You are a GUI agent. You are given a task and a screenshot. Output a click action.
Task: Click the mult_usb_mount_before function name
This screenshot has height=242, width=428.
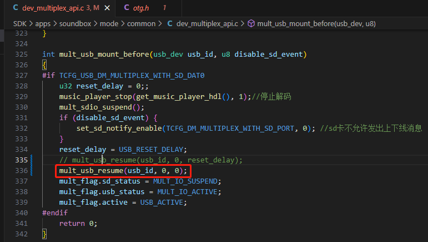coord(104,55)
